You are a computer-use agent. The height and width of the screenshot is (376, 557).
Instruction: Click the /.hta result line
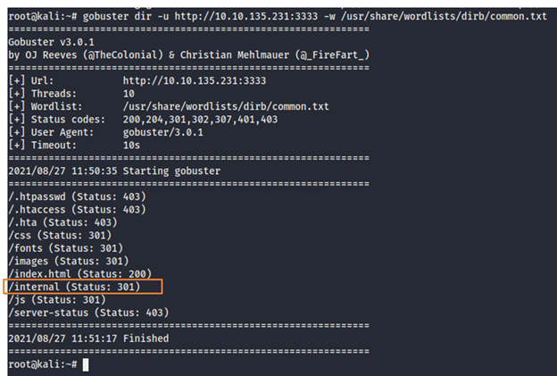62,222
